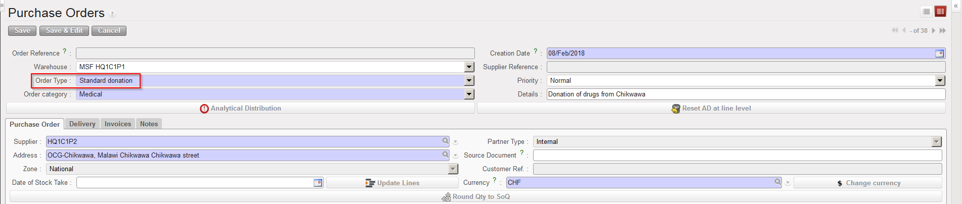962x204 pixels.
Task: Collapse the right side panel
Action: click(955, 6)
